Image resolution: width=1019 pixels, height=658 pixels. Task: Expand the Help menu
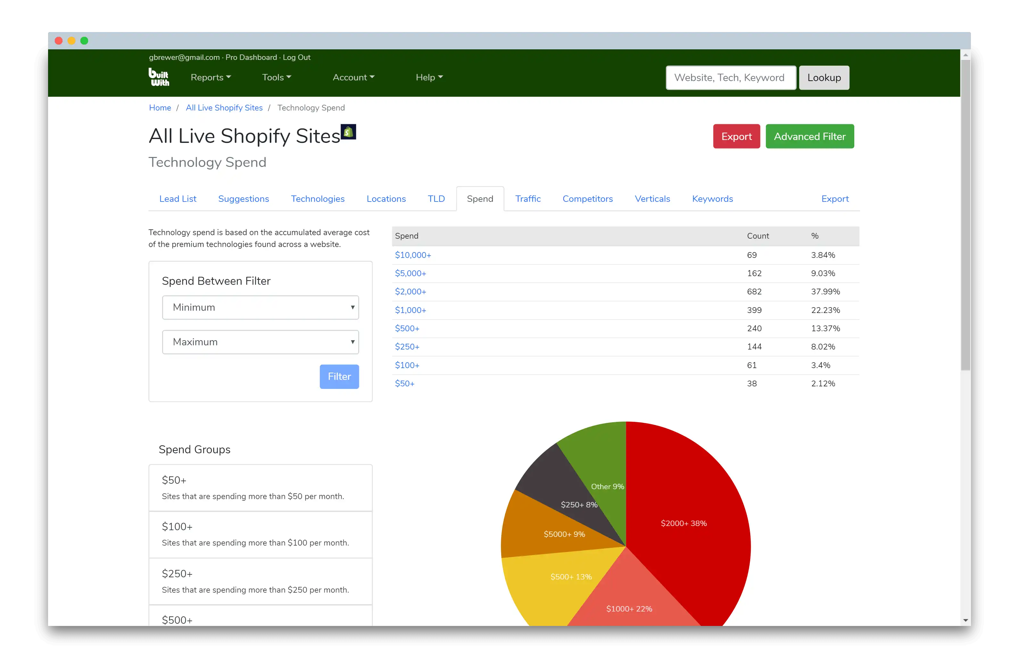click(429, 77)
